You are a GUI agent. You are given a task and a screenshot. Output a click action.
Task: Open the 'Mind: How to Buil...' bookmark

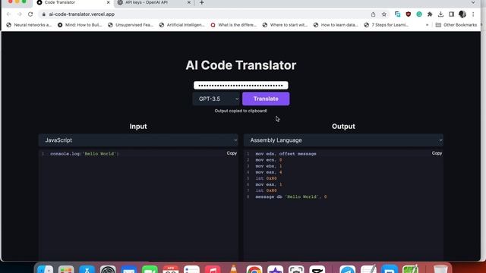coord(80,25)
